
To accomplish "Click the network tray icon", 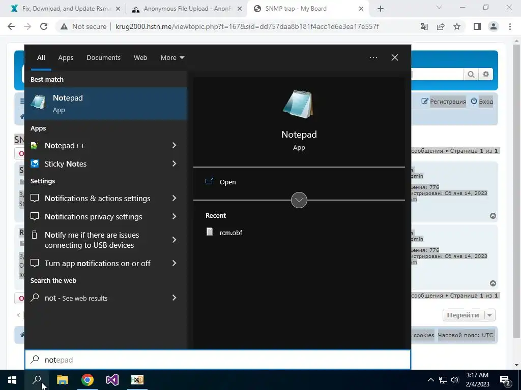I will 443,380.
